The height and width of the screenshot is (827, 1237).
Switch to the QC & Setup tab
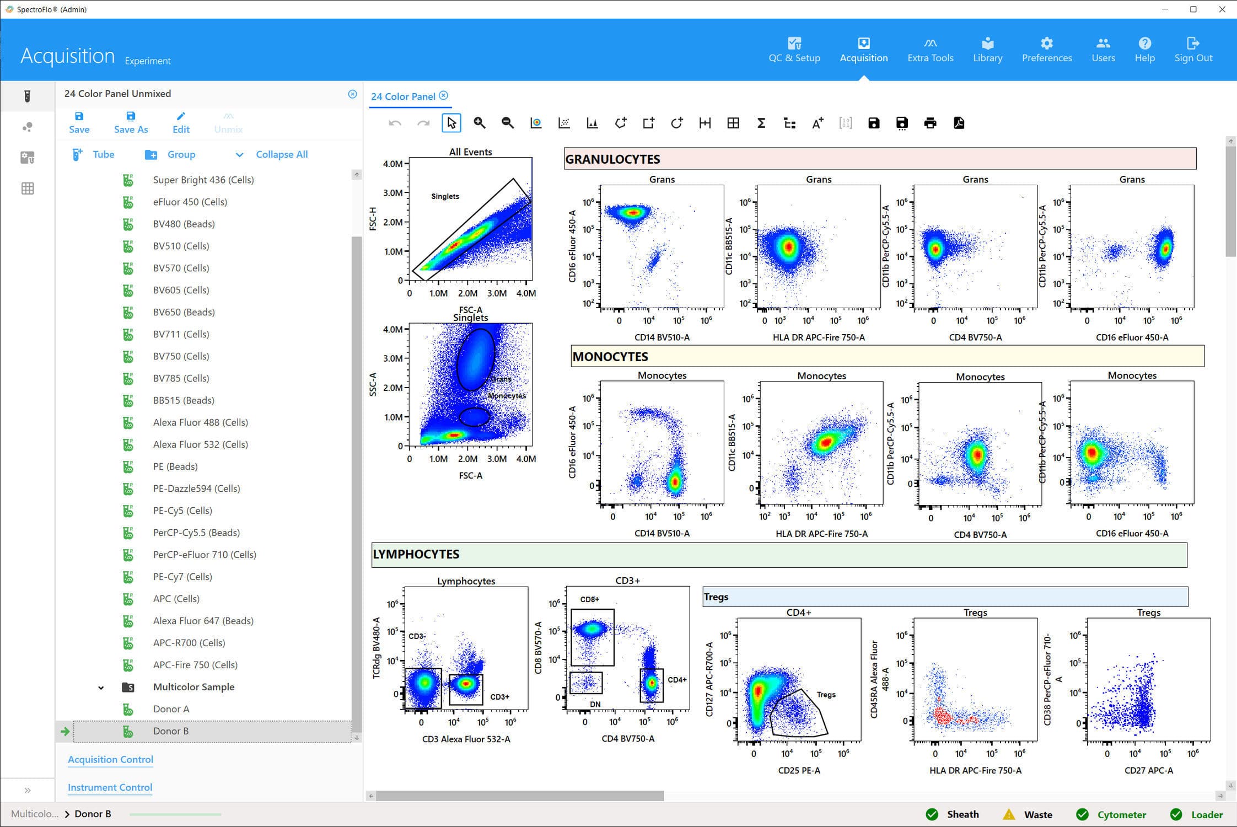(794, 50)
